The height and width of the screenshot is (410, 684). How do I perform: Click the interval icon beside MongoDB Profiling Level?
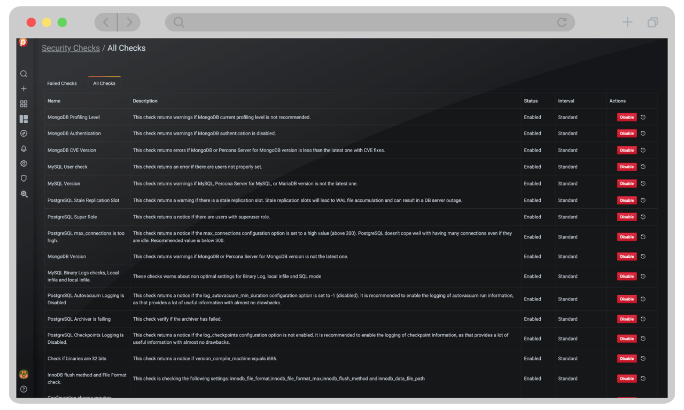point(643,117)
